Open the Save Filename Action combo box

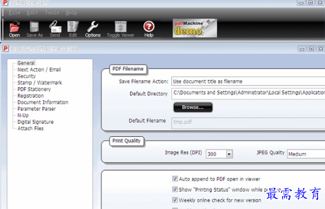tap(248, 81)
